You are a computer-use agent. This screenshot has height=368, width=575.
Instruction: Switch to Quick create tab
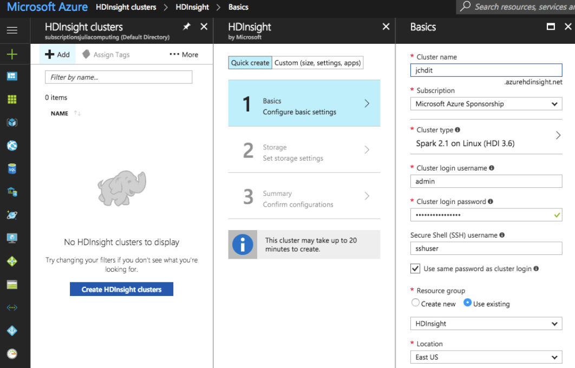tap(250, 63)
